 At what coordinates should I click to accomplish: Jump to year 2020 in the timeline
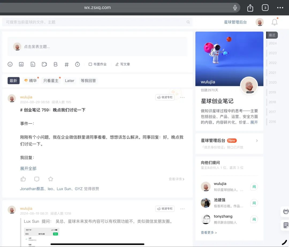pyautogui.click(x=273, y=82)
